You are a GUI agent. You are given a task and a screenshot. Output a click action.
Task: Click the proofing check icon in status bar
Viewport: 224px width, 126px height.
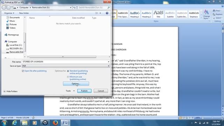(x=33, y=118)
